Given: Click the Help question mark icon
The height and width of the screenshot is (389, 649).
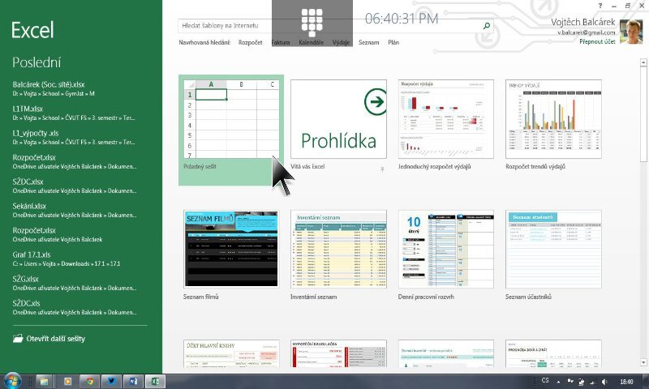Looking at the screenshot, I should click(600, 6).
